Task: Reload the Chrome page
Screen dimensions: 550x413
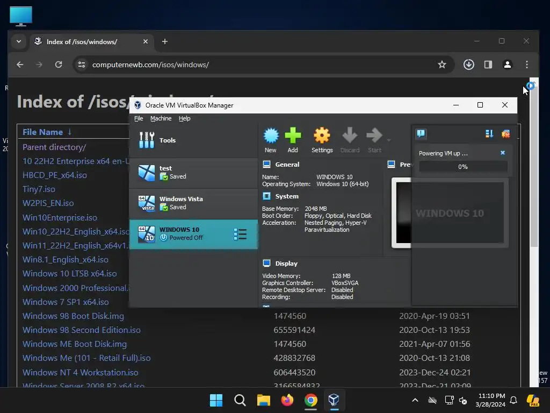Action: (x=59, y=65)
